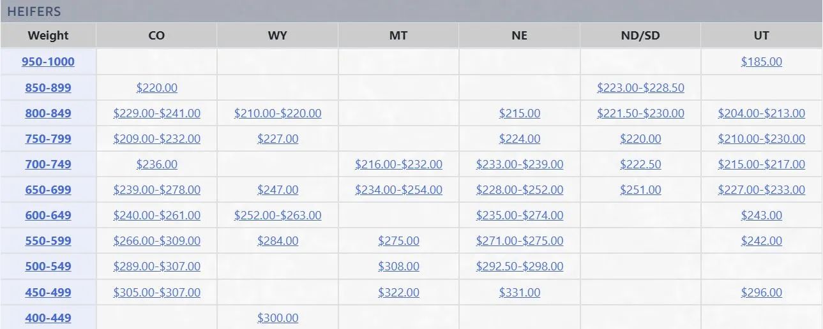Select CO price $266.00-$309.00
Viewport: 823px width, 329px height.
[x=156, y=241]
